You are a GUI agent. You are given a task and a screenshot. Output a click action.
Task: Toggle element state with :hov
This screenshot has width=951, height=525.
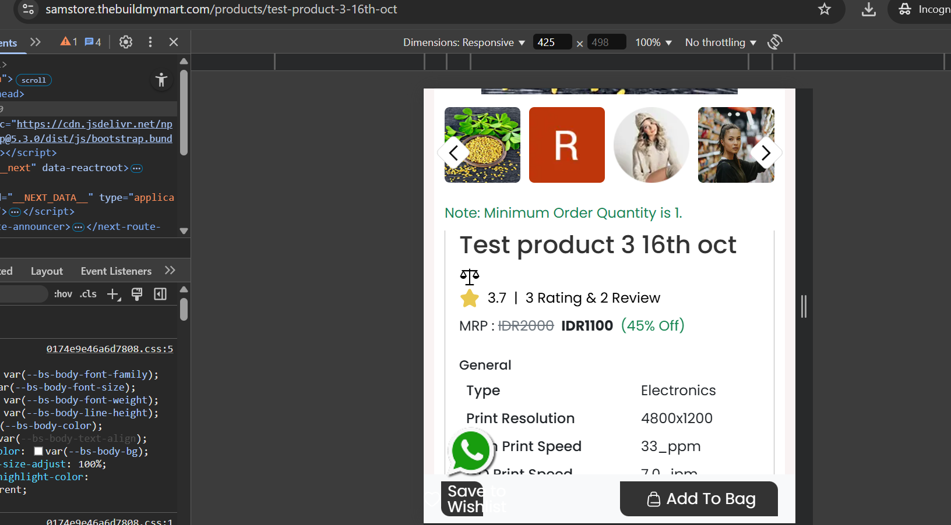[63, 294]
